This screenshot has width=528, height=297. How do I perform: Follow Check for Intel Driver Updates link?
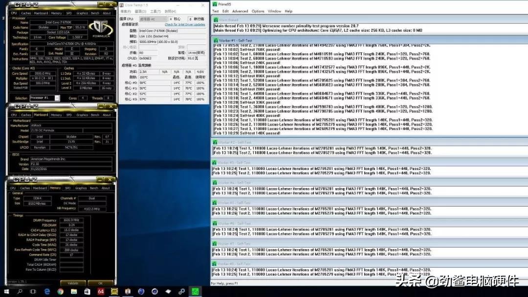click(185, 24)
